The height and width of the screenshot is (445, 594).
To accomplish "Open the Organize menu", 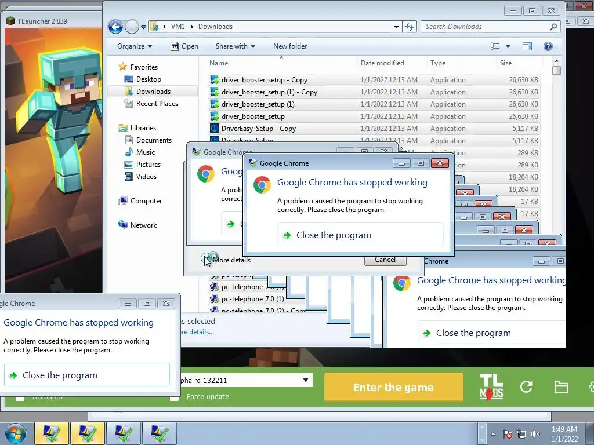I will 135,46.
